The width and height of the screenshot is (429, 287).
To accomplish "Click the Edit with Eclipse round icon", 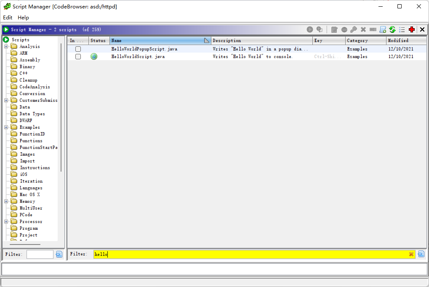I will click(344, 29).
